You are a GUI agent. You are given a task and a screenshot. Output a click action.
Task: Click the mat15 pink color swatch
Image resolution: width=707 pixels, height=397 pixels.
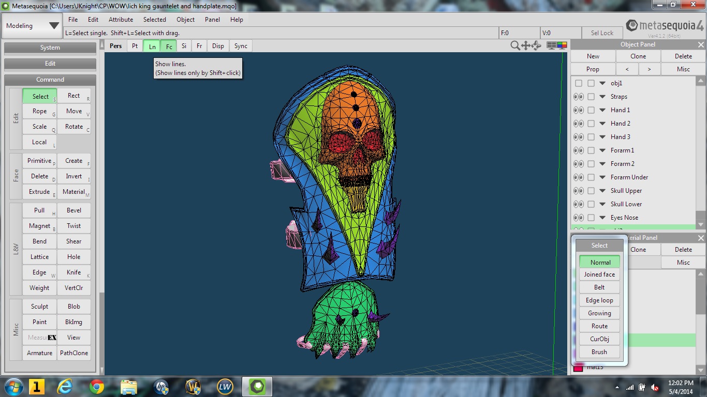(578, 368)
